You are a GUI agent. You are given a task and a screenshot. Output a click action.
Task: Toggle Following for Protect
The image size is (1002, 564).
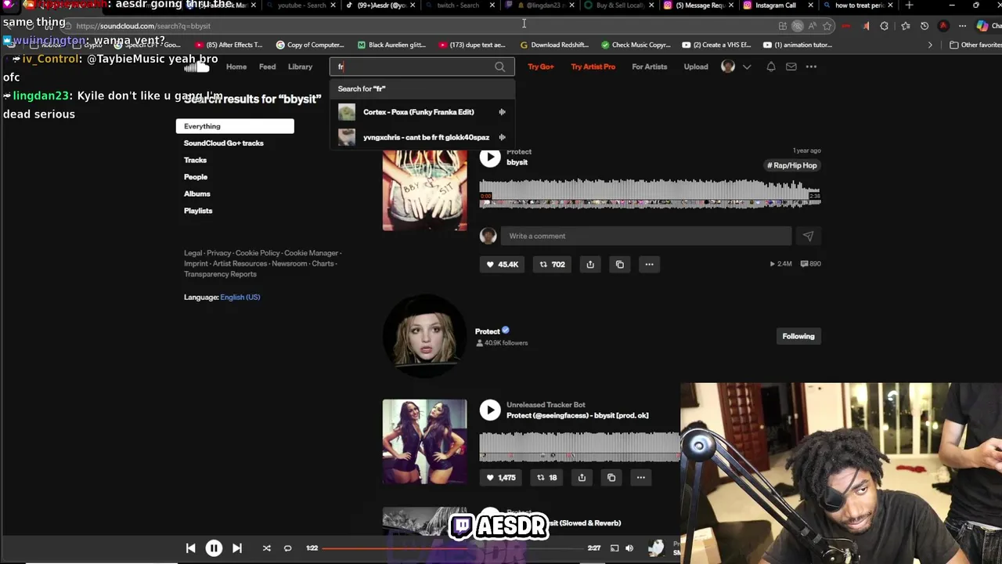[798, 336]
